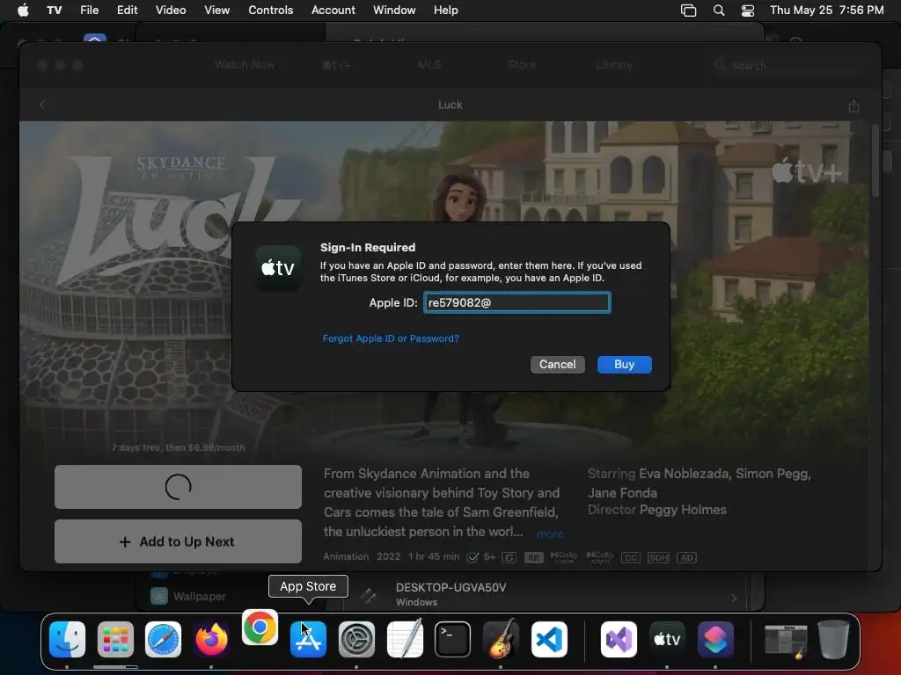Open the TV application menu

[54, 10]
